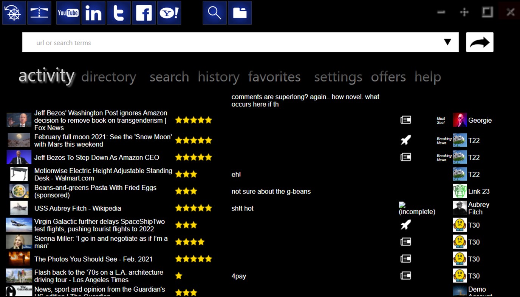Click the rocket icon on the Virgin Galactic row
520x297 pixels.
click(405, 225)
